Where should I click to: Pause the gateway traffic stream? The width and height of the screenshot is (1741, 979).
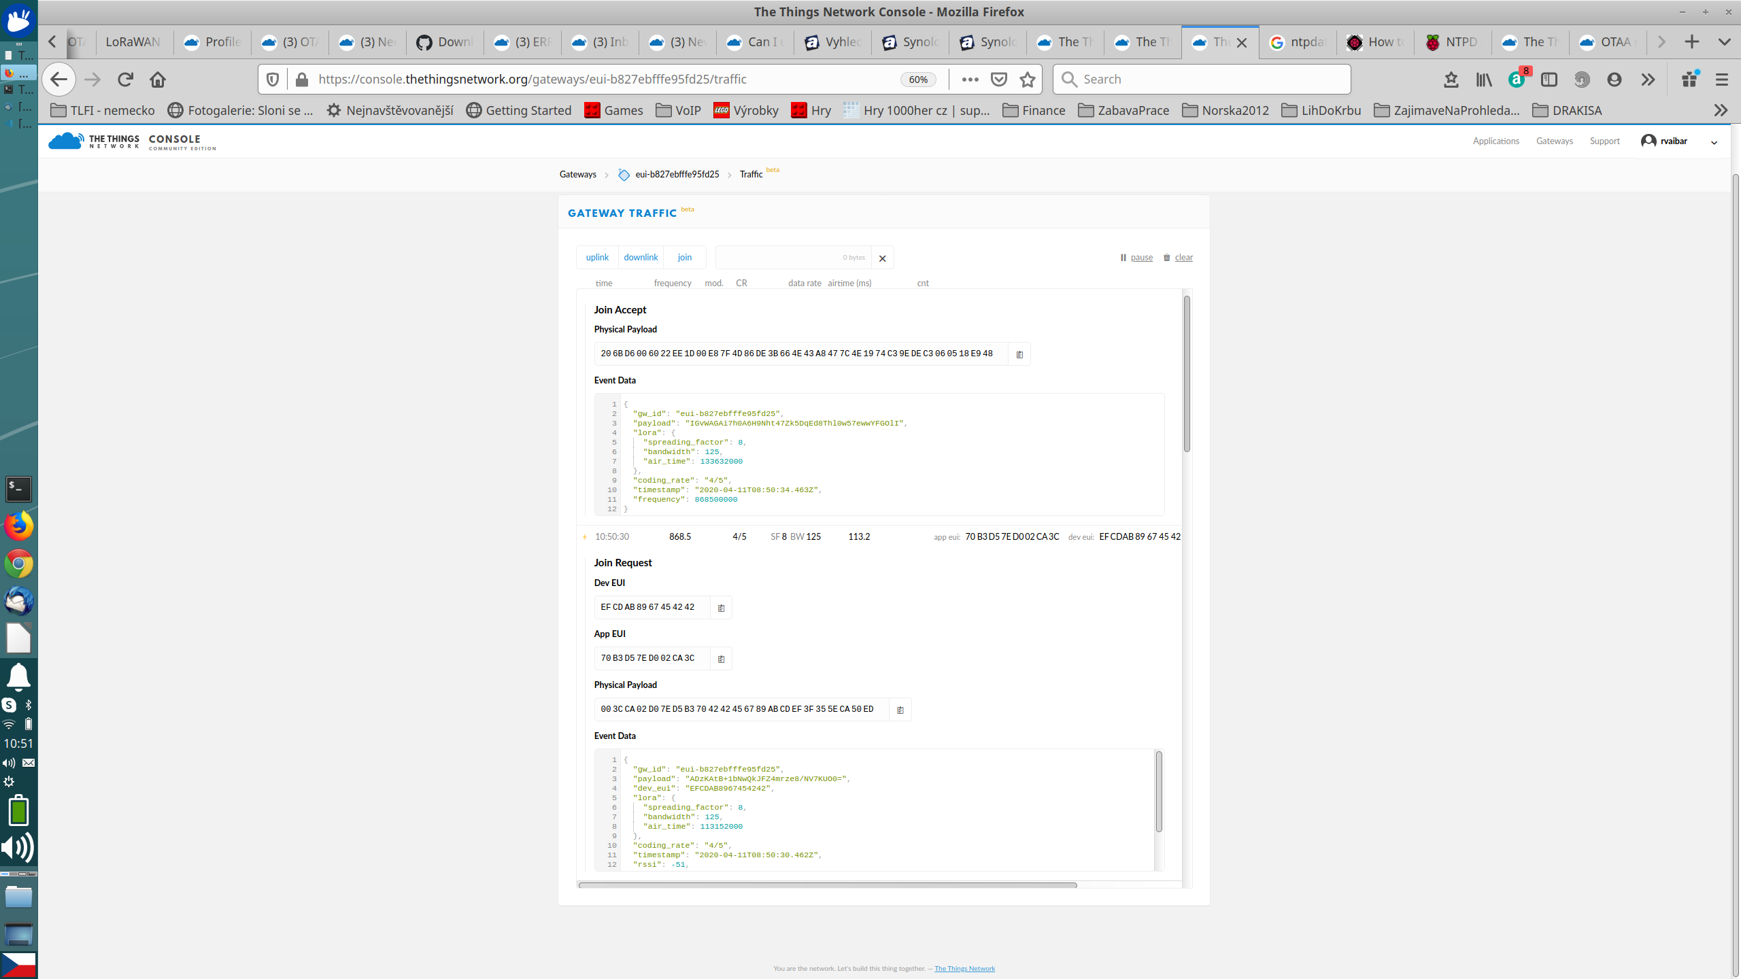click(1136, 258)
